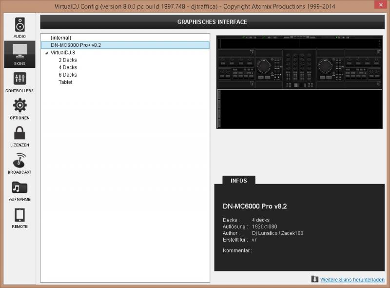
Task: Click the INFOS tab
Action: click(x=239, y=181)
